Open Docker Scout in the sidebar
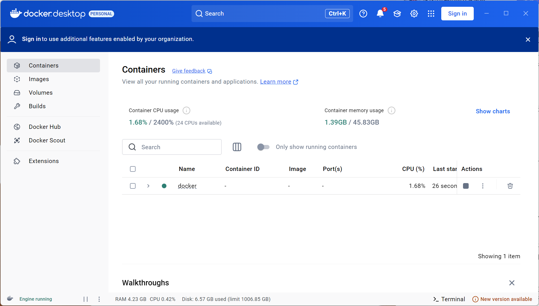Image resolution: width=539 pixels, height=306 pixels. pyautogui.click(x=53, y=140)
